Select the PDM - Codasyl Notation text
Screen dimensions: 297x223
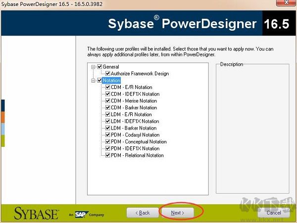[x=135, y=135]
